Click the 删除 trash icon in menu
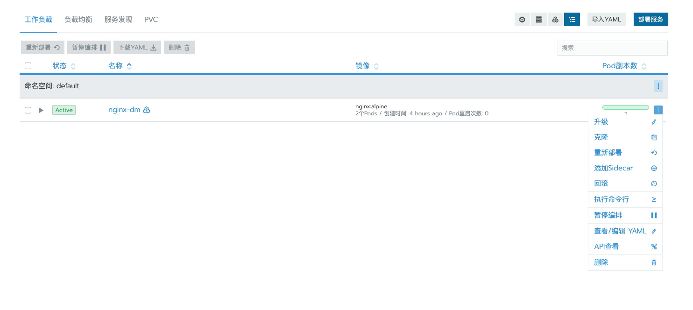The image size is (693, 310). click(654, 262)
